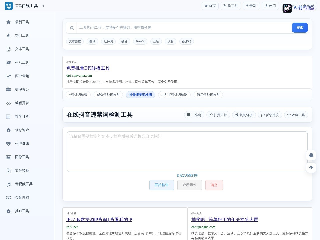Click the blue 搜索 button
The image size is (320, 240).
(300, 28)
